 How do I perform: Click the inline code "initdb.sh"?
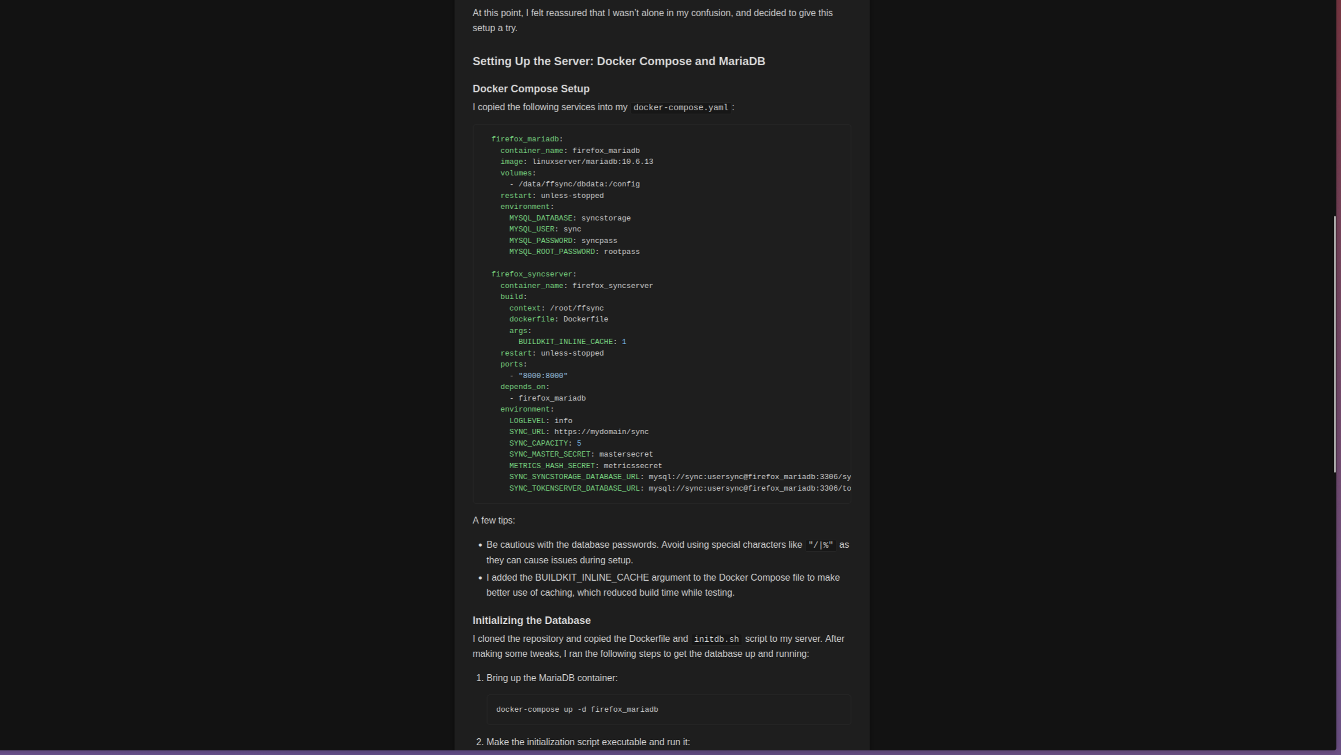pyautogui.click(x=716, y=639)
